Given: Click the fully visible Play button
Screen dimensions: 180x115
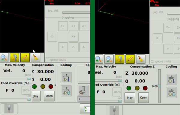Looking at the screenshot, I should click(x=130, y=98).
